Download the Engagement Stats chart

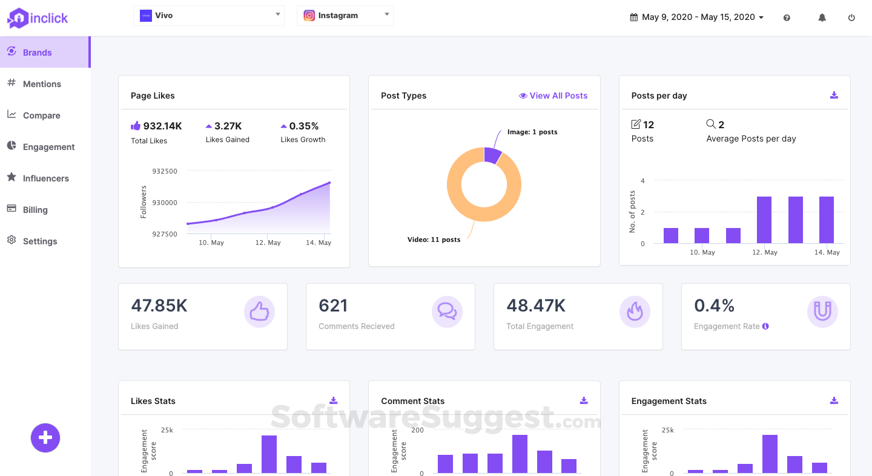(x=834, y=400)
